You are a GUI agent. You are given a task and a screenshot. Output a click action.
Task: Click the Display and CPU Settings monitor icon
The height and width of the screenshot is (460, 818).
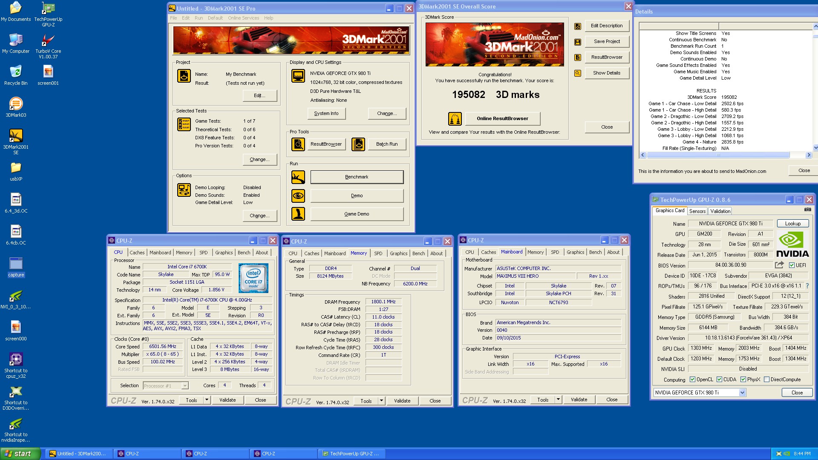(x=298, y=76)
